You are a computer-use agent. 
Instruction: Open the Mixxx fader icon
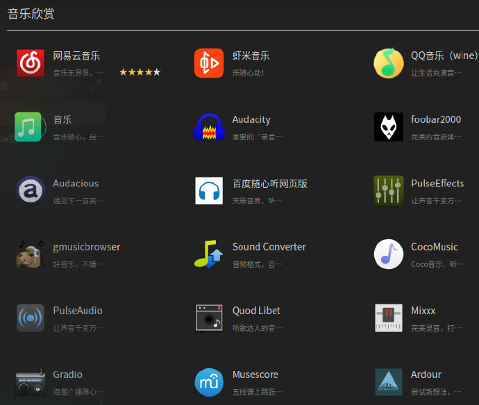(x=389, y=318)
